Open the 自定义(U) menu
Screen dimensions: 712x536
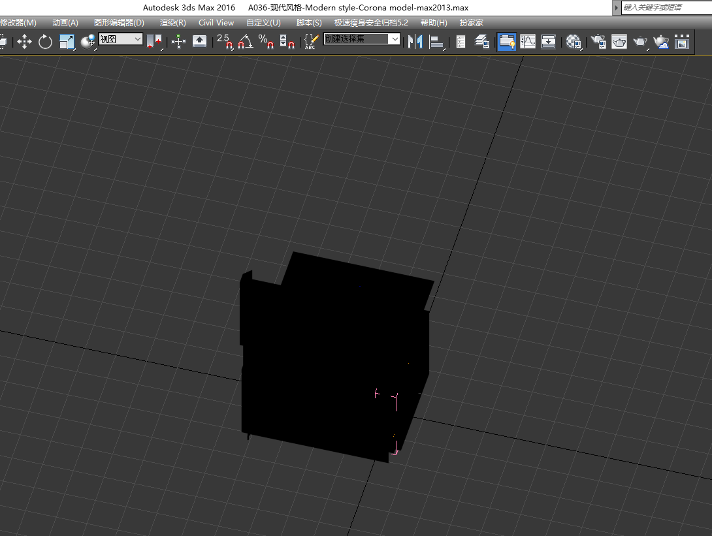coord(263,22)
